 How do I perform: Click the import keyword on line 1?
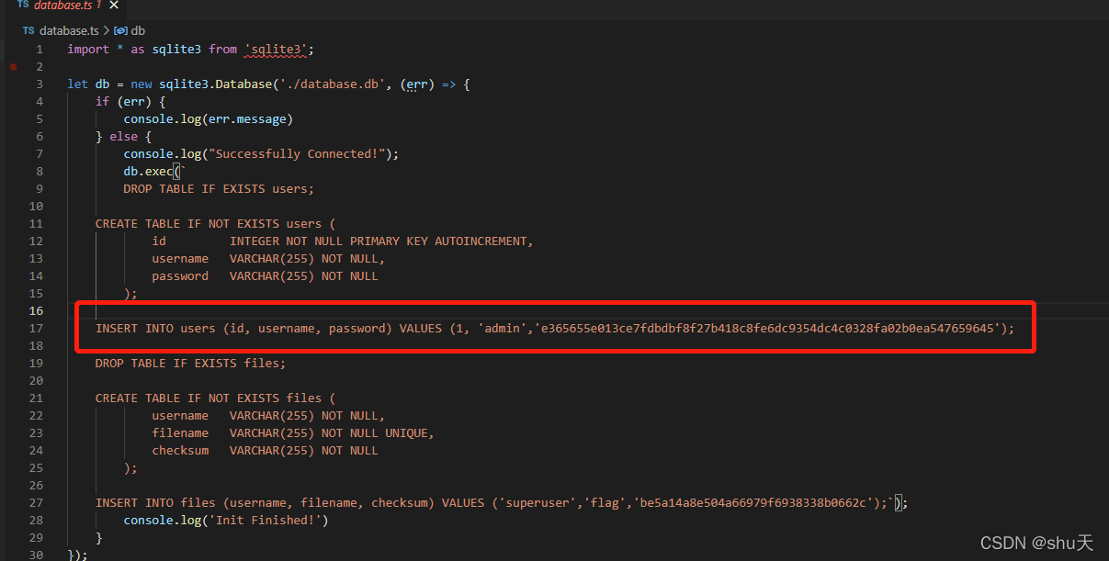(88, 50)
